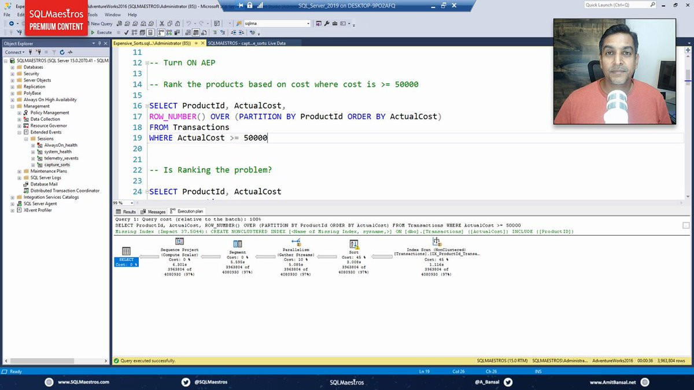Select the capture_sorts session
694x390 pixels.
click(x=57, y=165)
